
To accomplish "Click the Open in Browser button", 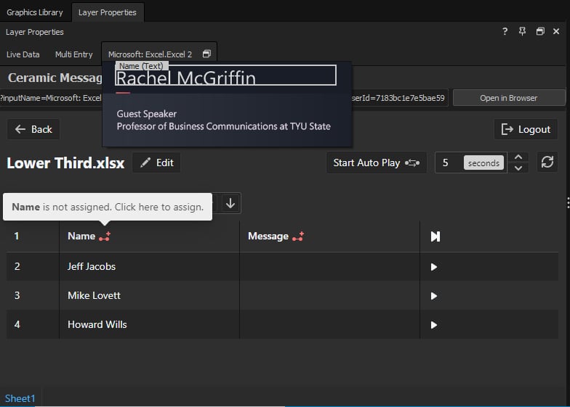I will tap(509, 98).
